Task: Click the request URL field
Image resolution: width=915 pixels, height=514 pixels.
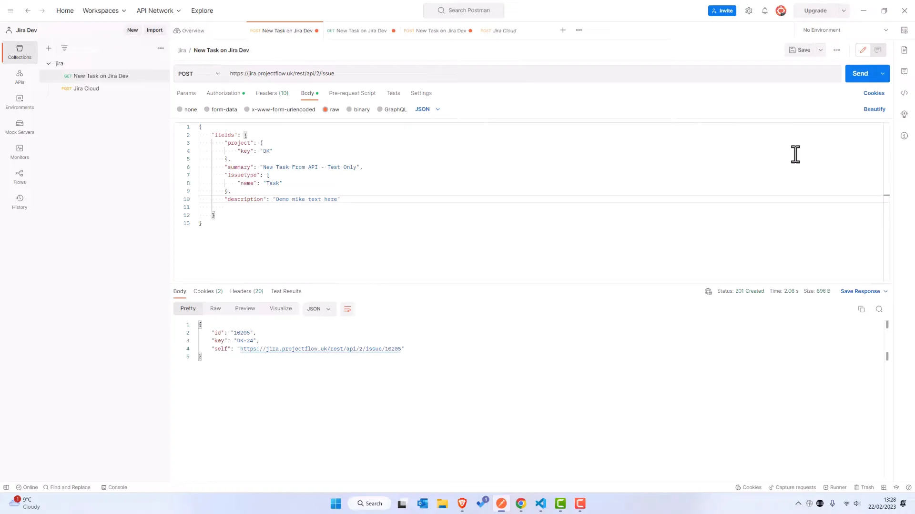Action: click(534, 74)
